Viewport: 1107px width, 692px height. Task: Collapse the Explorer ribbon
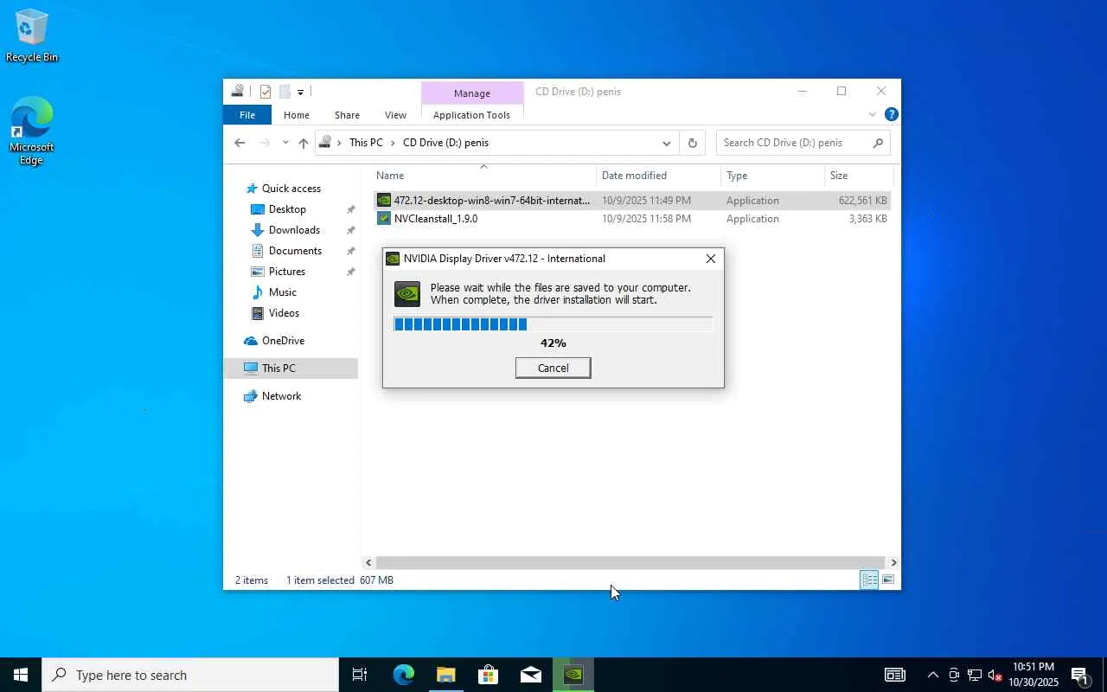(873, 114)
